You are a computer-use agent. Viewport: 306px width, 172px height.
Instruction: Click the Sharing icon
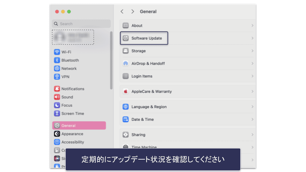(126, 135)
